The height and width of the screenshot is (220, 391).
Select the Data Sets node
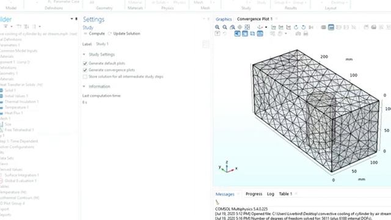[x=7, y=158]
